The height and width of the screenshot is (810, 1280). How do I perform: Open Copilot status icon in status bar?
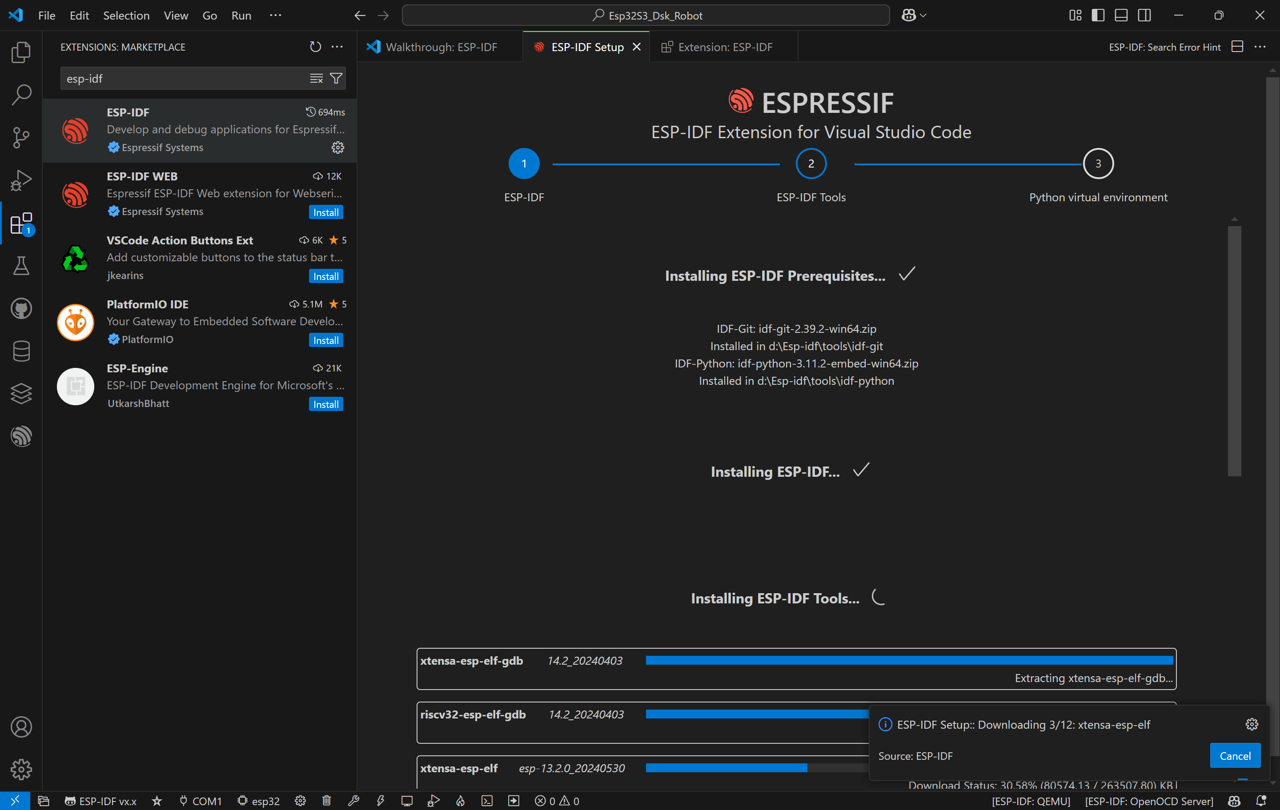click(1234, 801)
